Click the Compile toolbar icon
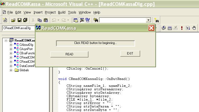 [164, 28]
